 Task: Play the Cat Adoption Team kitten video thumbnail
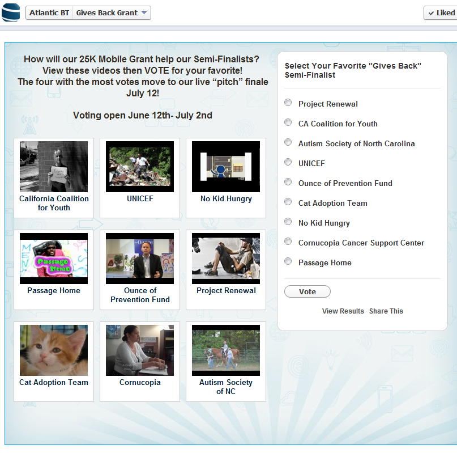54,350
